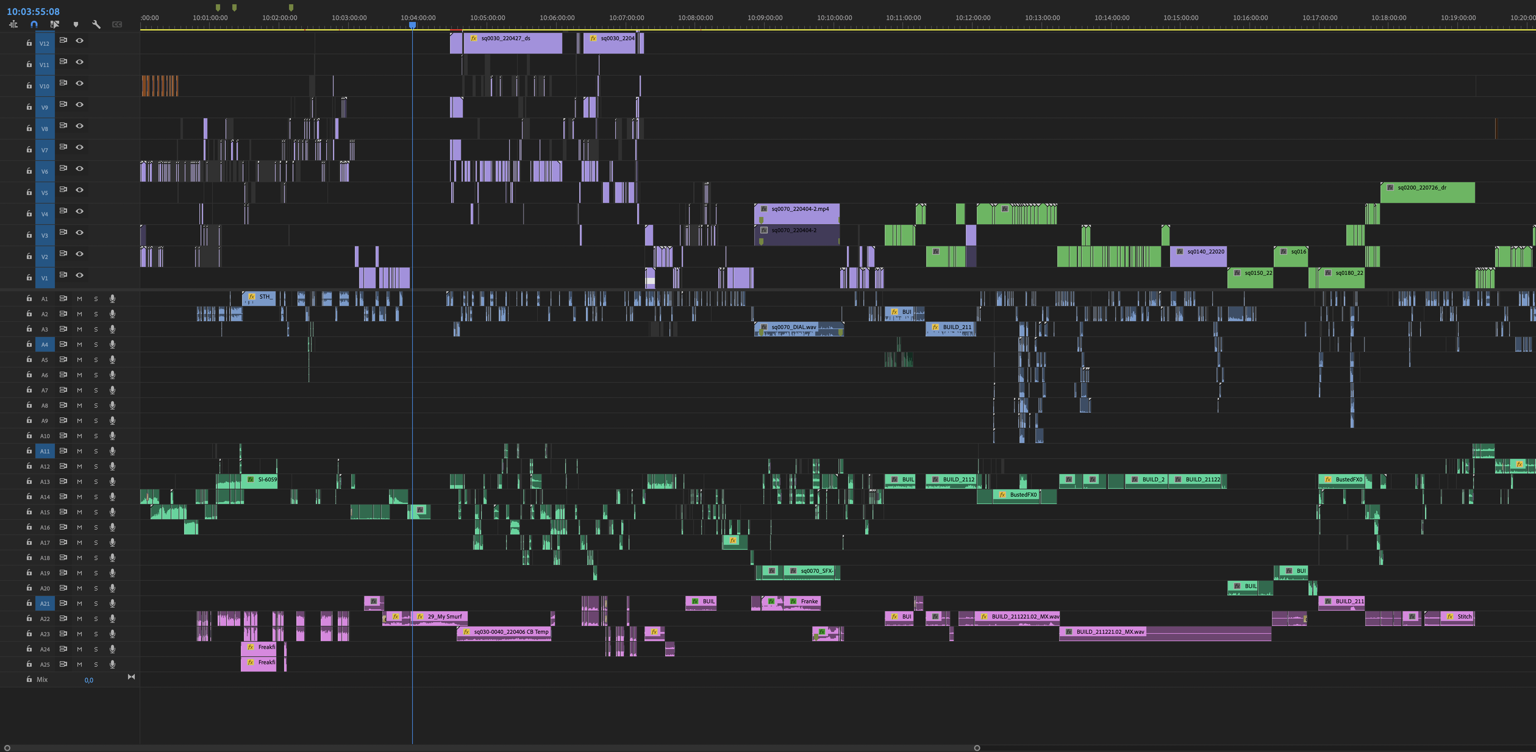Solo audio track A2
The image size is (1536, 752).
(x=95, y=314)
